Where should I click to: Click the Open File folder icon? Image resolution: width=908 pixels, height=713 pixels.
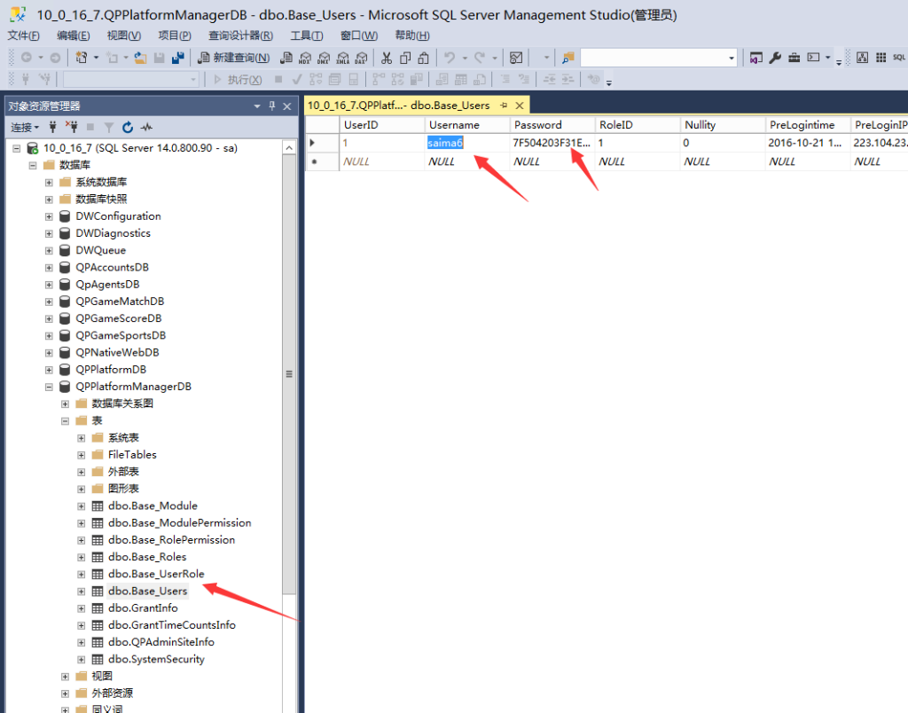point(140,58)
